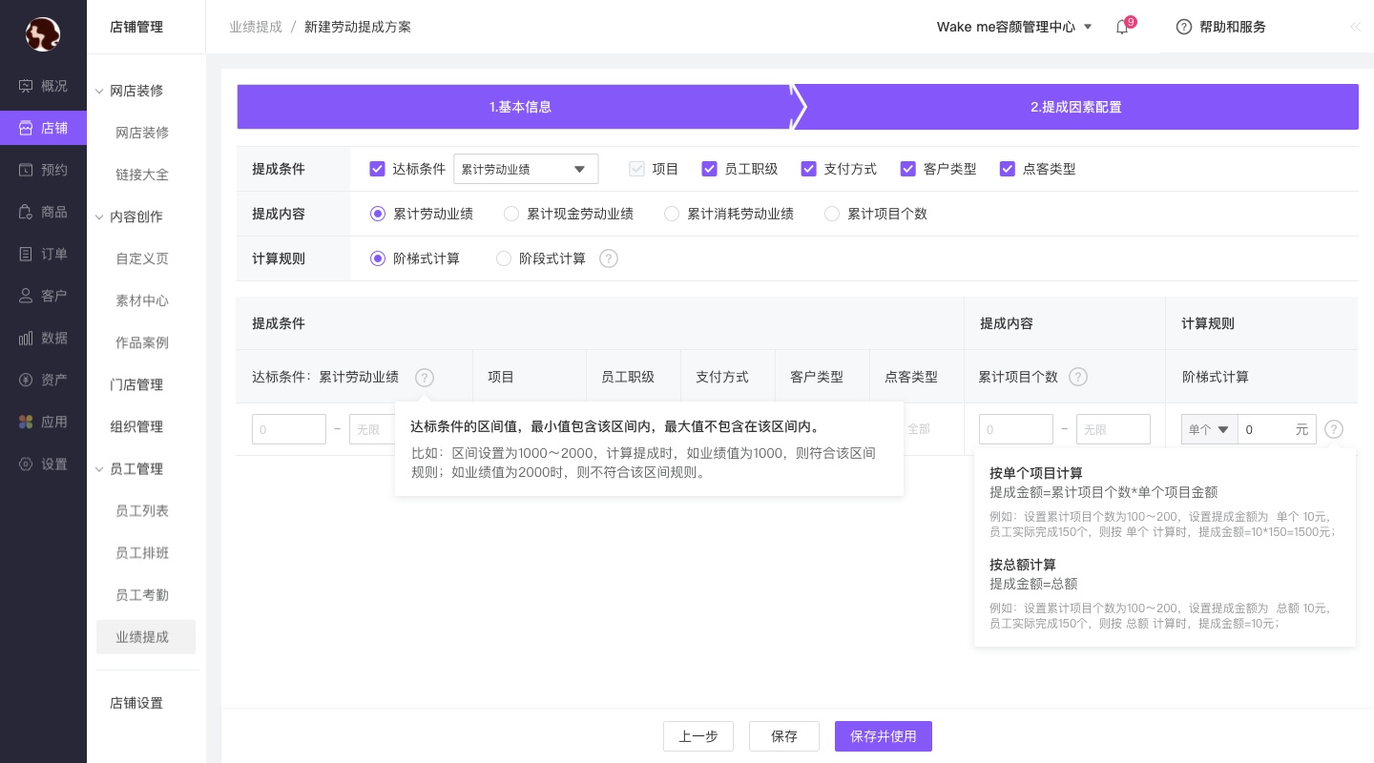Image resolution: width=1374 pixels, height=763 pixels.
Task: Click the 上一步 button
Action: tap(698, 736)
